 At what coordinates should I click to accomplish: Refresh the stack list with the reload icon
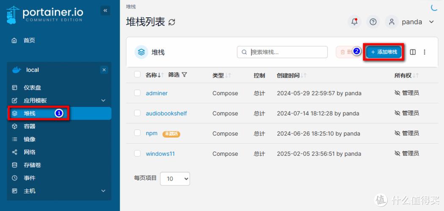(172, 22)
